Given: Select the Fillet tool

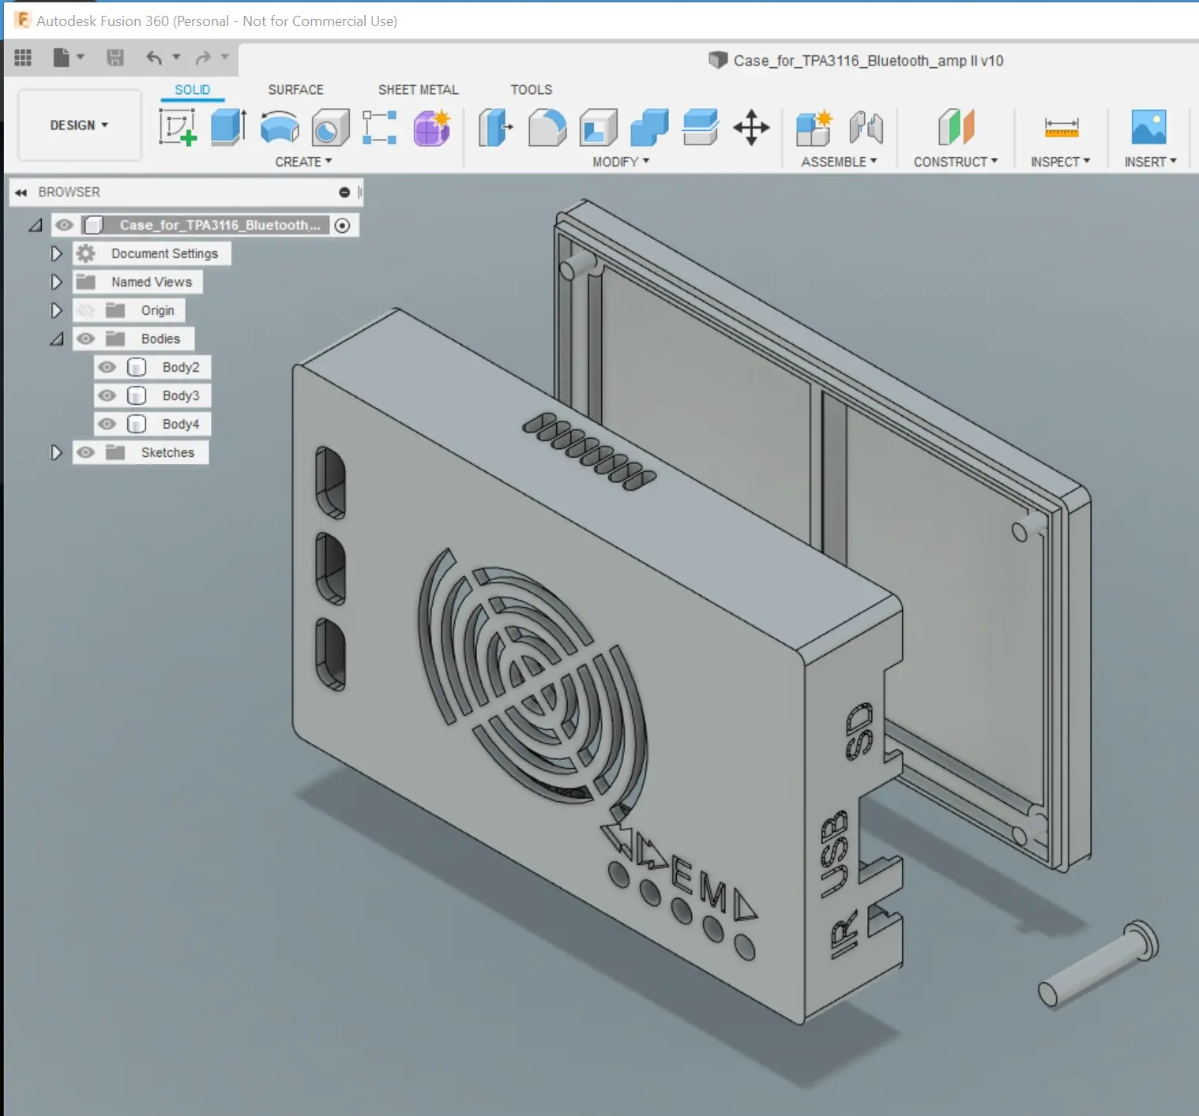Looking at the screenshot, I should [x=547, y=127].
